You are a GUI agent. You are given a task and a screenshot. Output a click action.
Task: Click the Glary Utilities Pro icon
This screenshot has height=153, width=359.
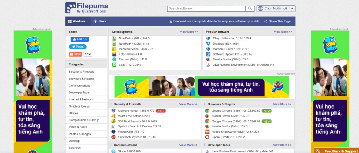click(208, 38)
